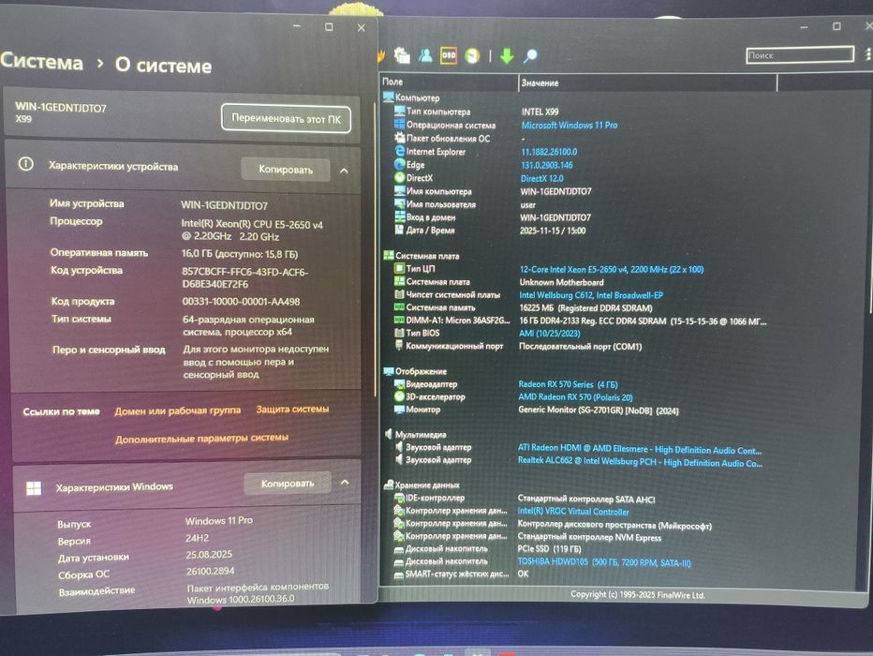
Task: Open the Microsoft Windows 11 Pro link
Action: (569, 125)
